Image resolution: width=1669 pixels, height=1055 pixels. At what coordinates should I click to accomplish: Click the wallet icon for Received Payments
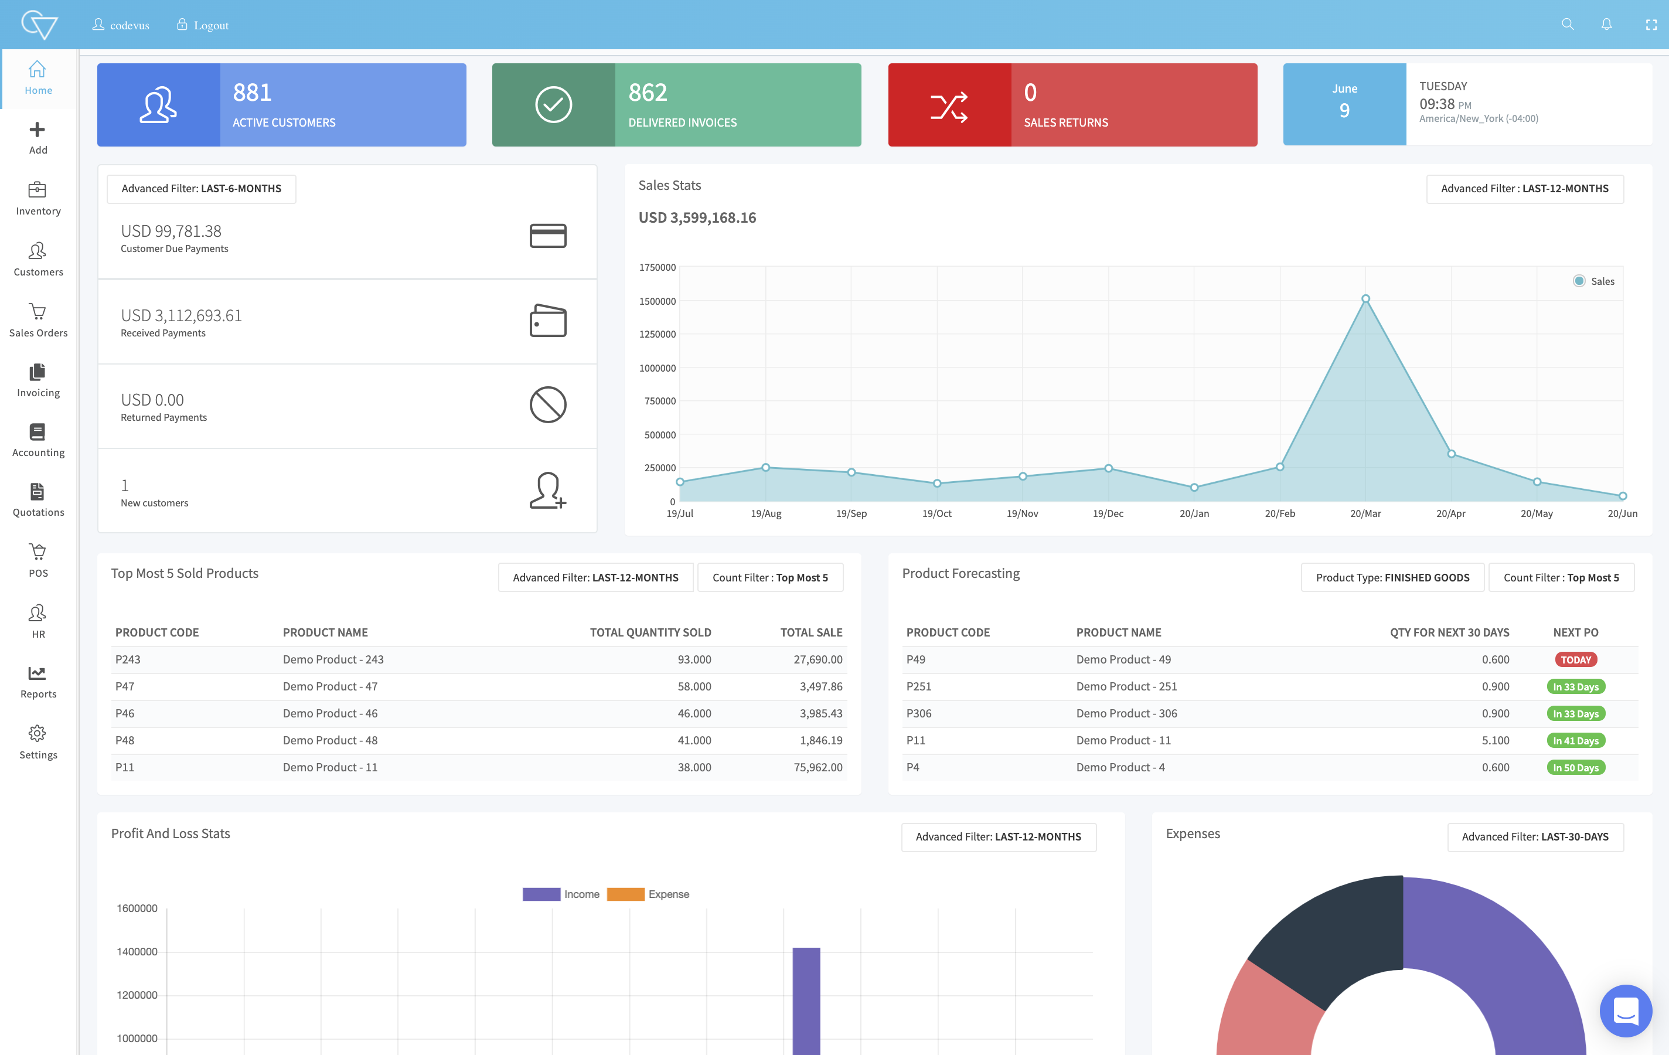pyautogui.click(x=547, y=320)
